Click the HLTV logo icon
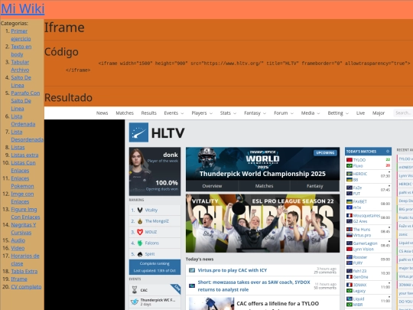 click(138, 132)
